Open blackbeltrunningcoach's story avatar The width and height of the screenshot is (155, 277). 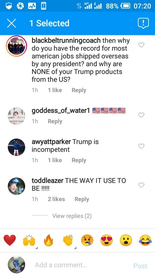(x=16, y=46)
